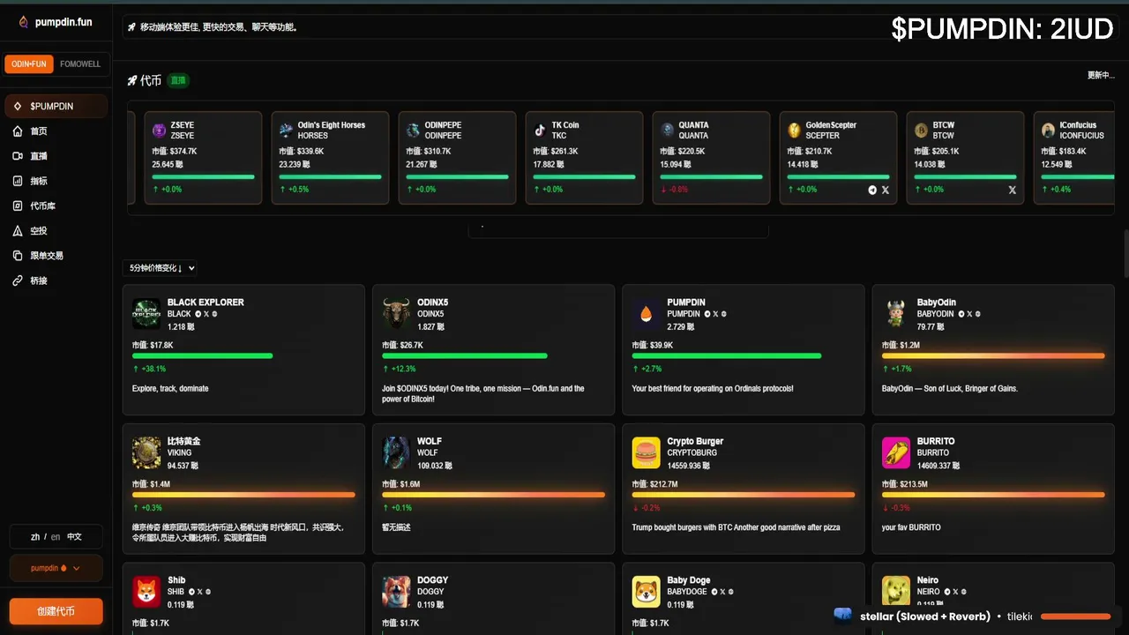Screen dimensions: 1129x635
Task: Click the mobile experience announcement banner
Action: point(620,27)
